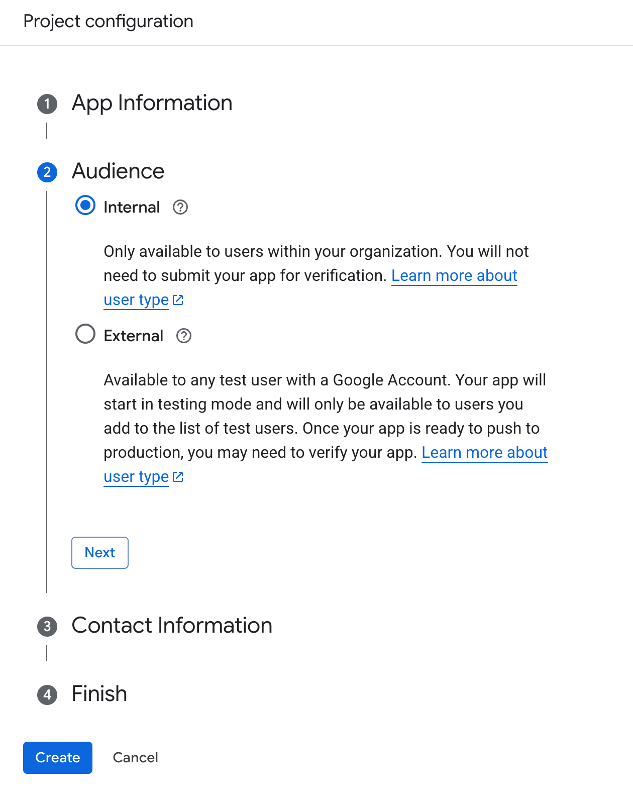633x804 pixels.
Task: Open Learn more link under External
Action: click(x=484, y=453)
